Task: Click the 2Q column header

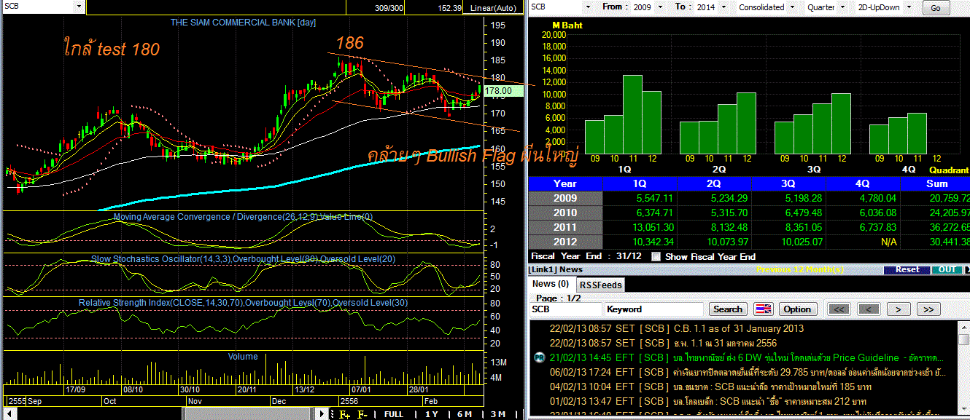Action: [x=715, y=184]
